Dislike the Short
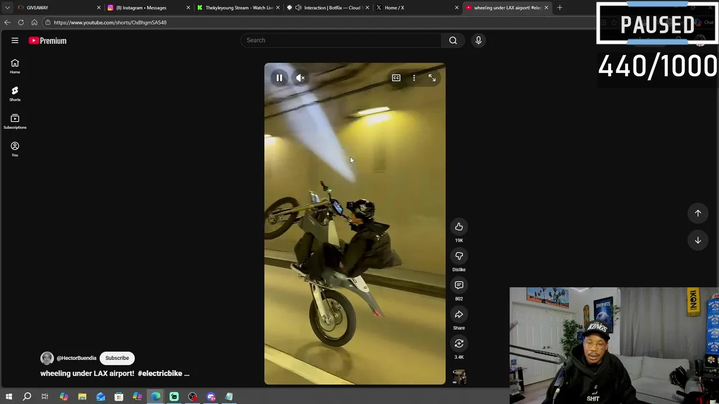 tap(459, 256)
